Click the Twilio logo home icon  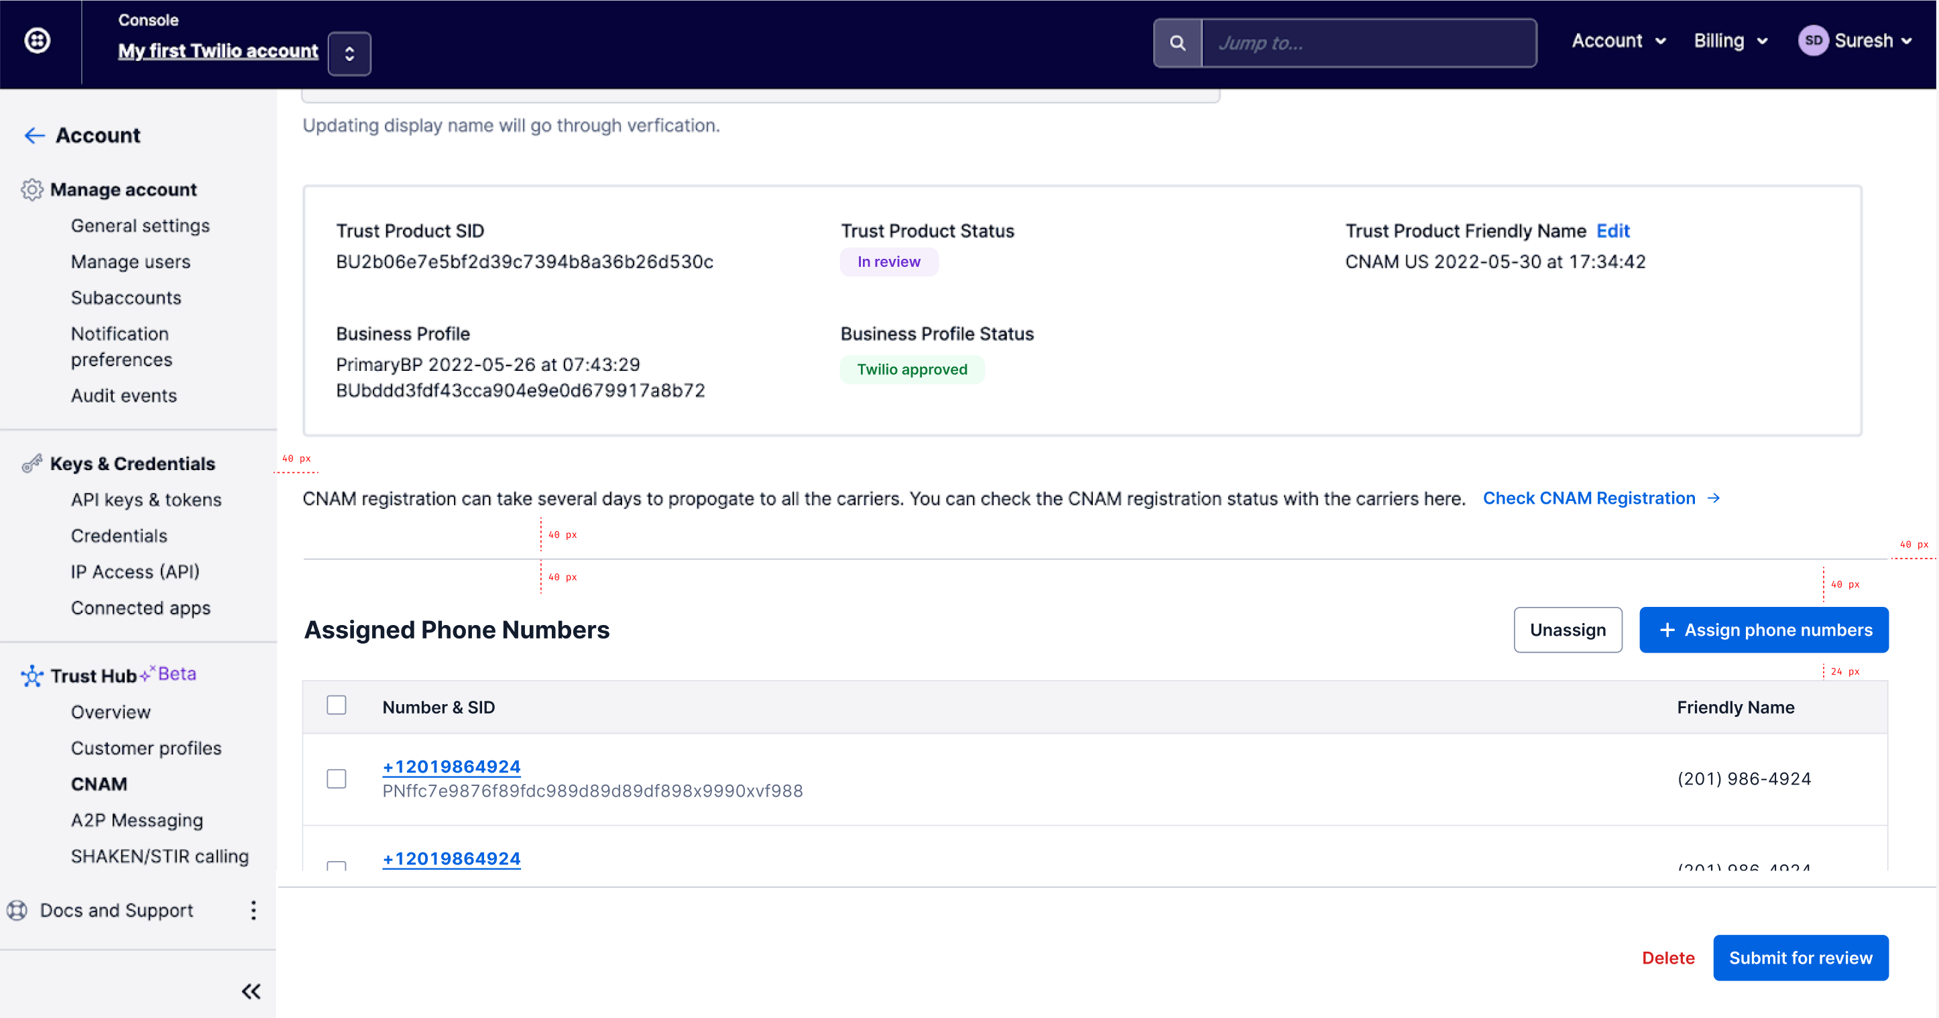pyautogui.click(x=37, y=41)
